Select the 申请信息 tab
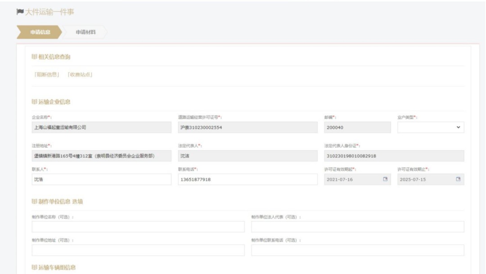Screen dimensions: 486x274 pos(40,32)
